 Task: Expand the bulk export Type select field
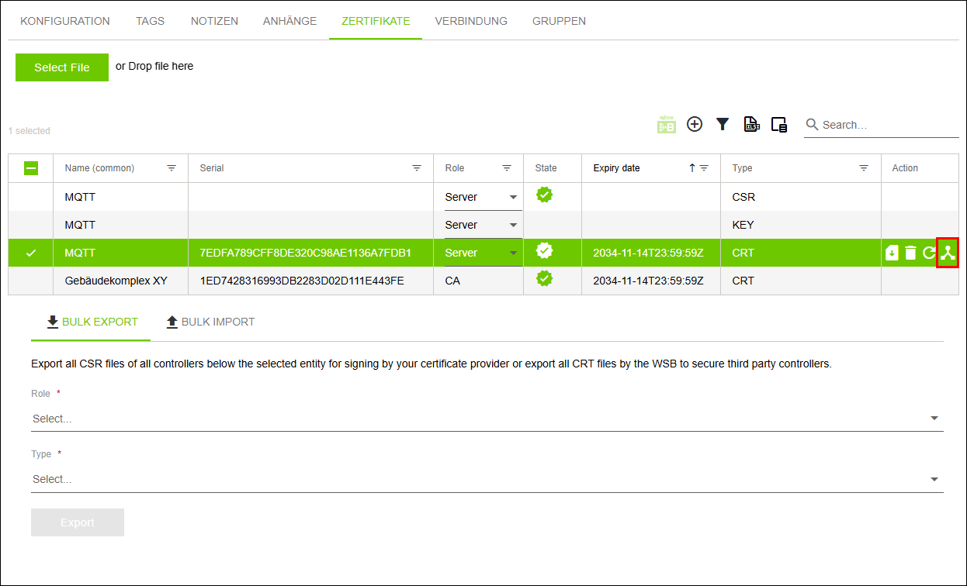pyautogui.click(x=487, y=479)
